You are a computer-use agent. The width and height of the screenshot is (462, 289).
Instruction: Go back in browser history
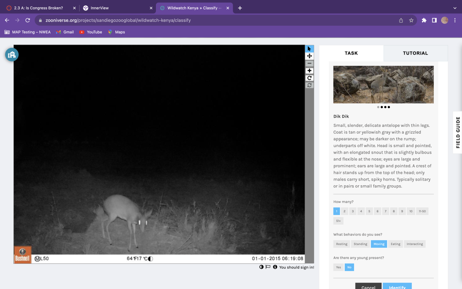pyautogui.click(x=7, y=20)
